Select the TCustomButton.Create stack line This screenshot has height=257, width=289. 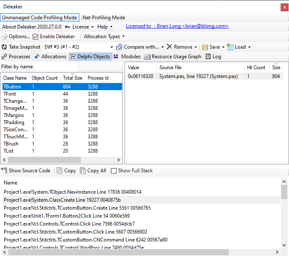(141, 208)
